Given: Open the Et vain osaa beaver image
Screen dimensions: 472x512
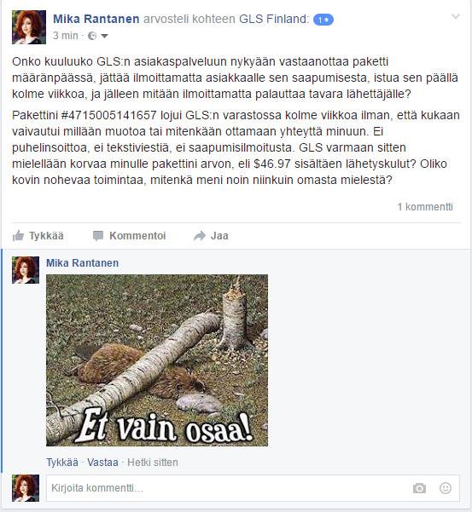Looking at the screenshot, I should 157,360.
